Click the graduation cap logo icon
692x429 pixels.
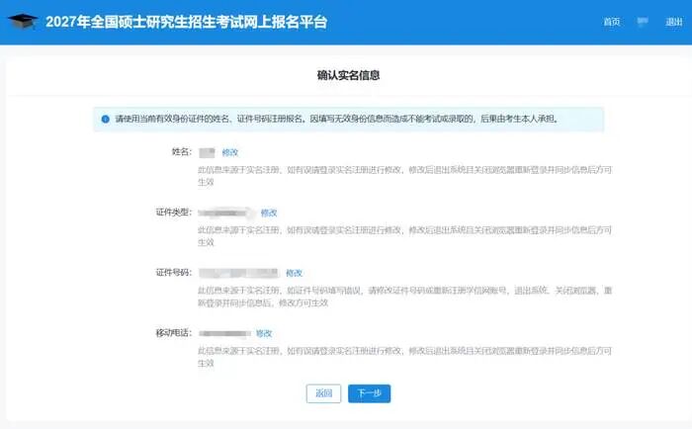click(23, 21)
